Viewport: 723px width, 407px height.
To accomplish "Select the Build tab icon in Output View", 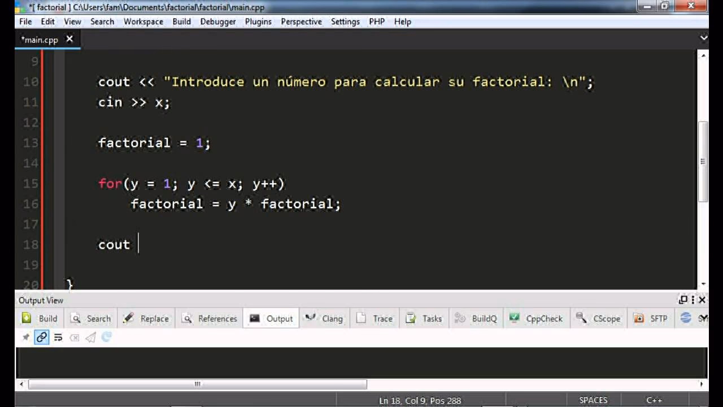I will [25, 318].
